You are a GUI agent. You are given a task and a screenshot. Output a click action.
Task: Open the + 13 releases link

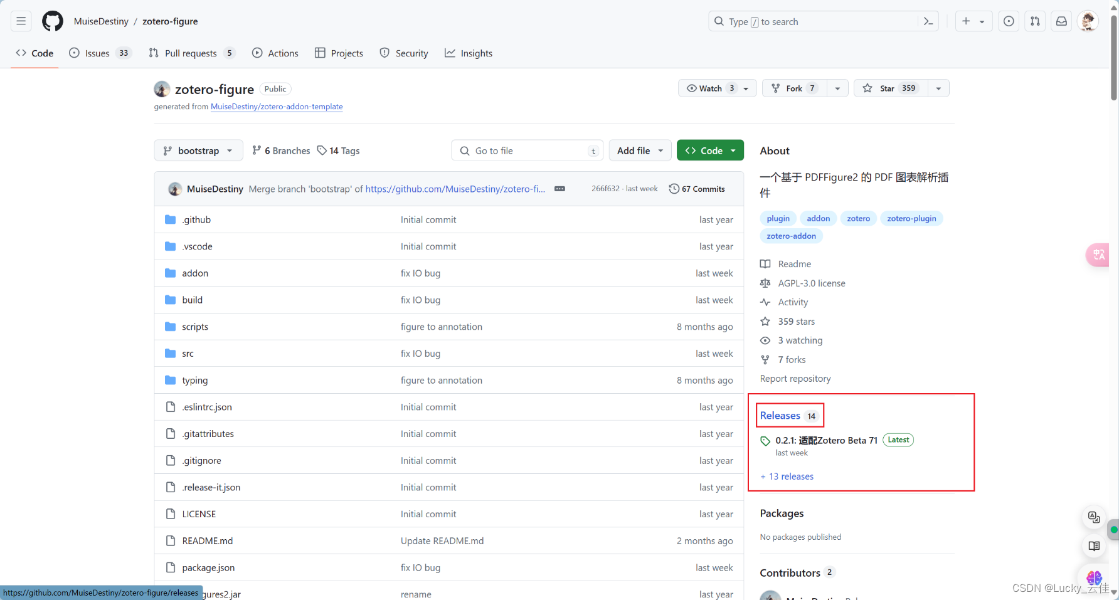(787, 476)
